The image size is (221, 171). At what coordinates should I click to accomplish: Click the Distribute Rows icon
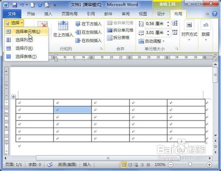(175, 23)
